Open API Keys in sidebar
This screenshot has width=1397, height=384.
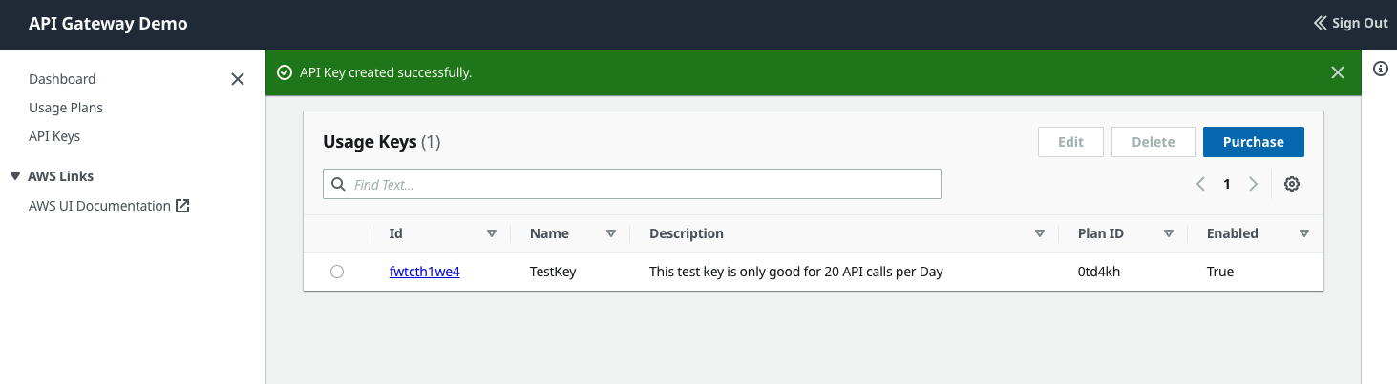click(x=54, y=136)
